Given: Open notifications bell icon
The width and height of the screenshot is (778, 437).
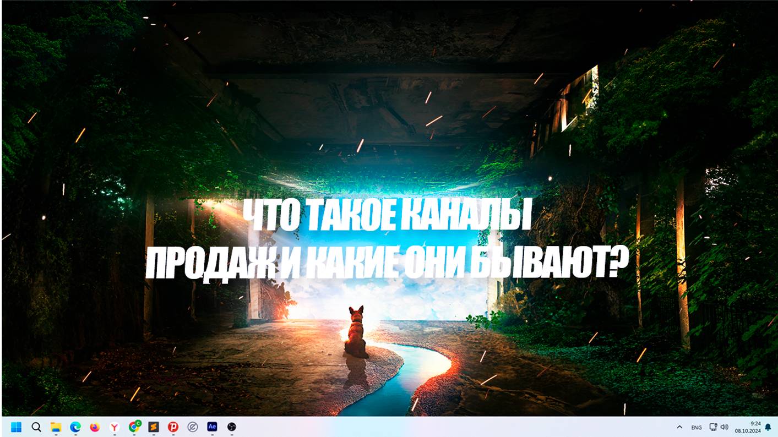Looking at the screenshot, I should pyautogui.click(x=768, y=427).
